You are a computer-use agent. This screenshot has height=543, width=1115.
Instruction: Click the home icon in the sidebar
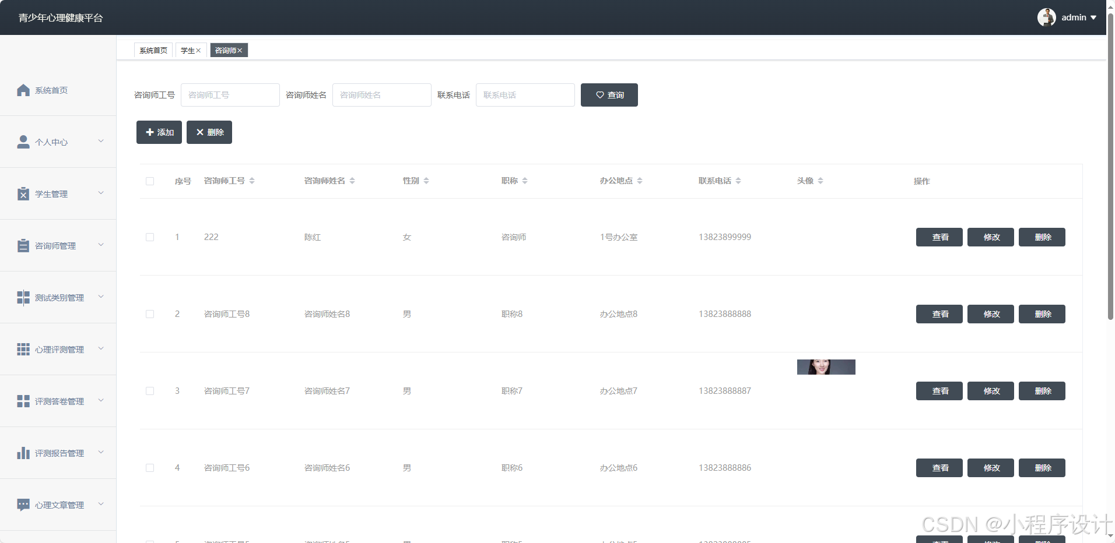(x=23, y=90)
